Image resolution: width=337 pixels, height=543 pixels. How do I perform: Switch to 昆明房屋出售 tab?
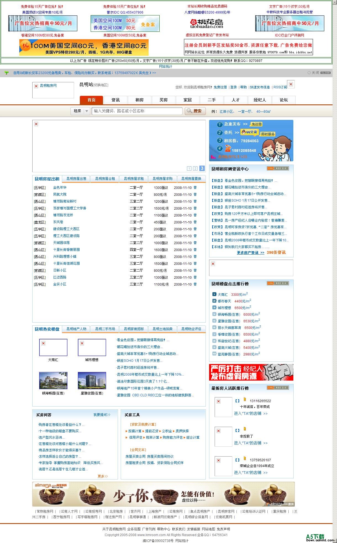[x=77, y=179]
